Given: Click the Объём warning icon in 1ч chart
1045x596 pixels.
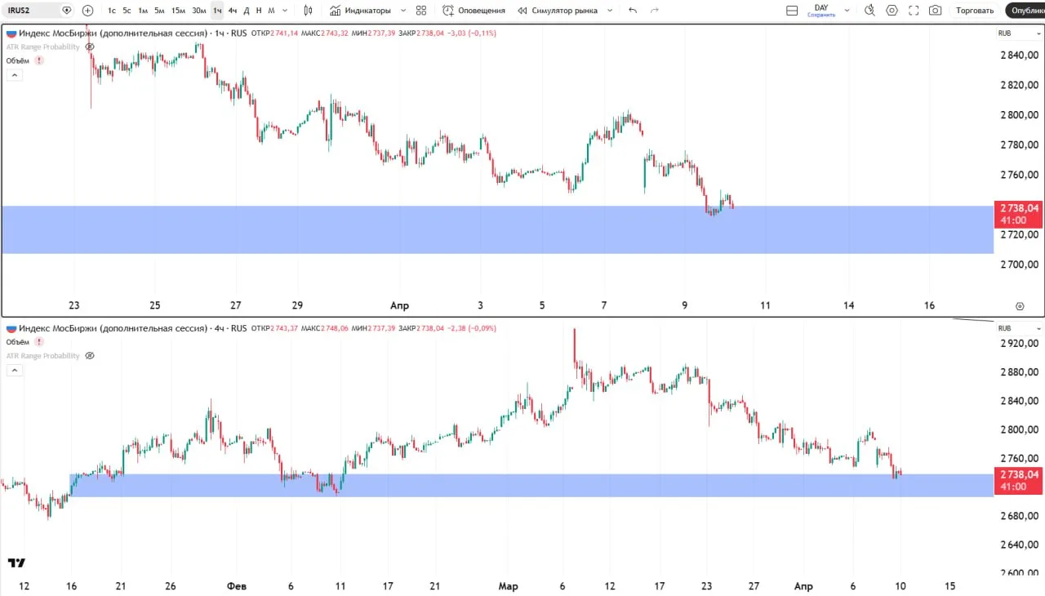Looking at the screenshot, I should 39,60.
